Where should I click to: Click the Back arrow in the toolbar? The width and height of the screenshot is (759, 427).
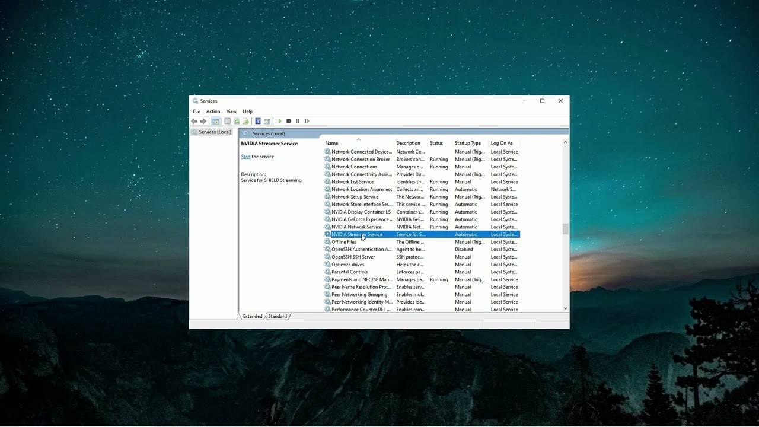tap(194, 121)
